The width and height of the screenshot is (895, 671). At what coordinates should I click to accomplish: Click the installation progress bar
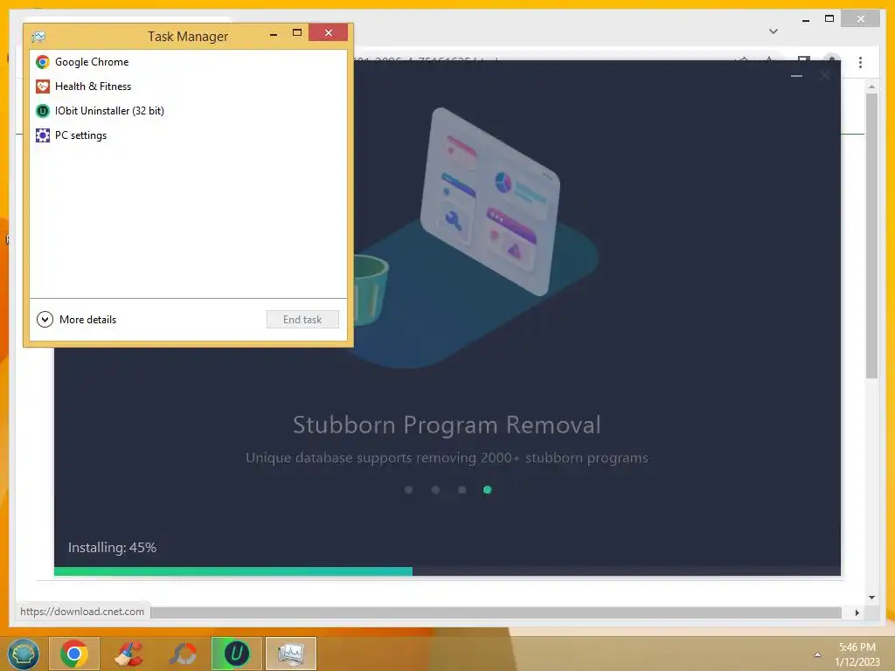447,571
